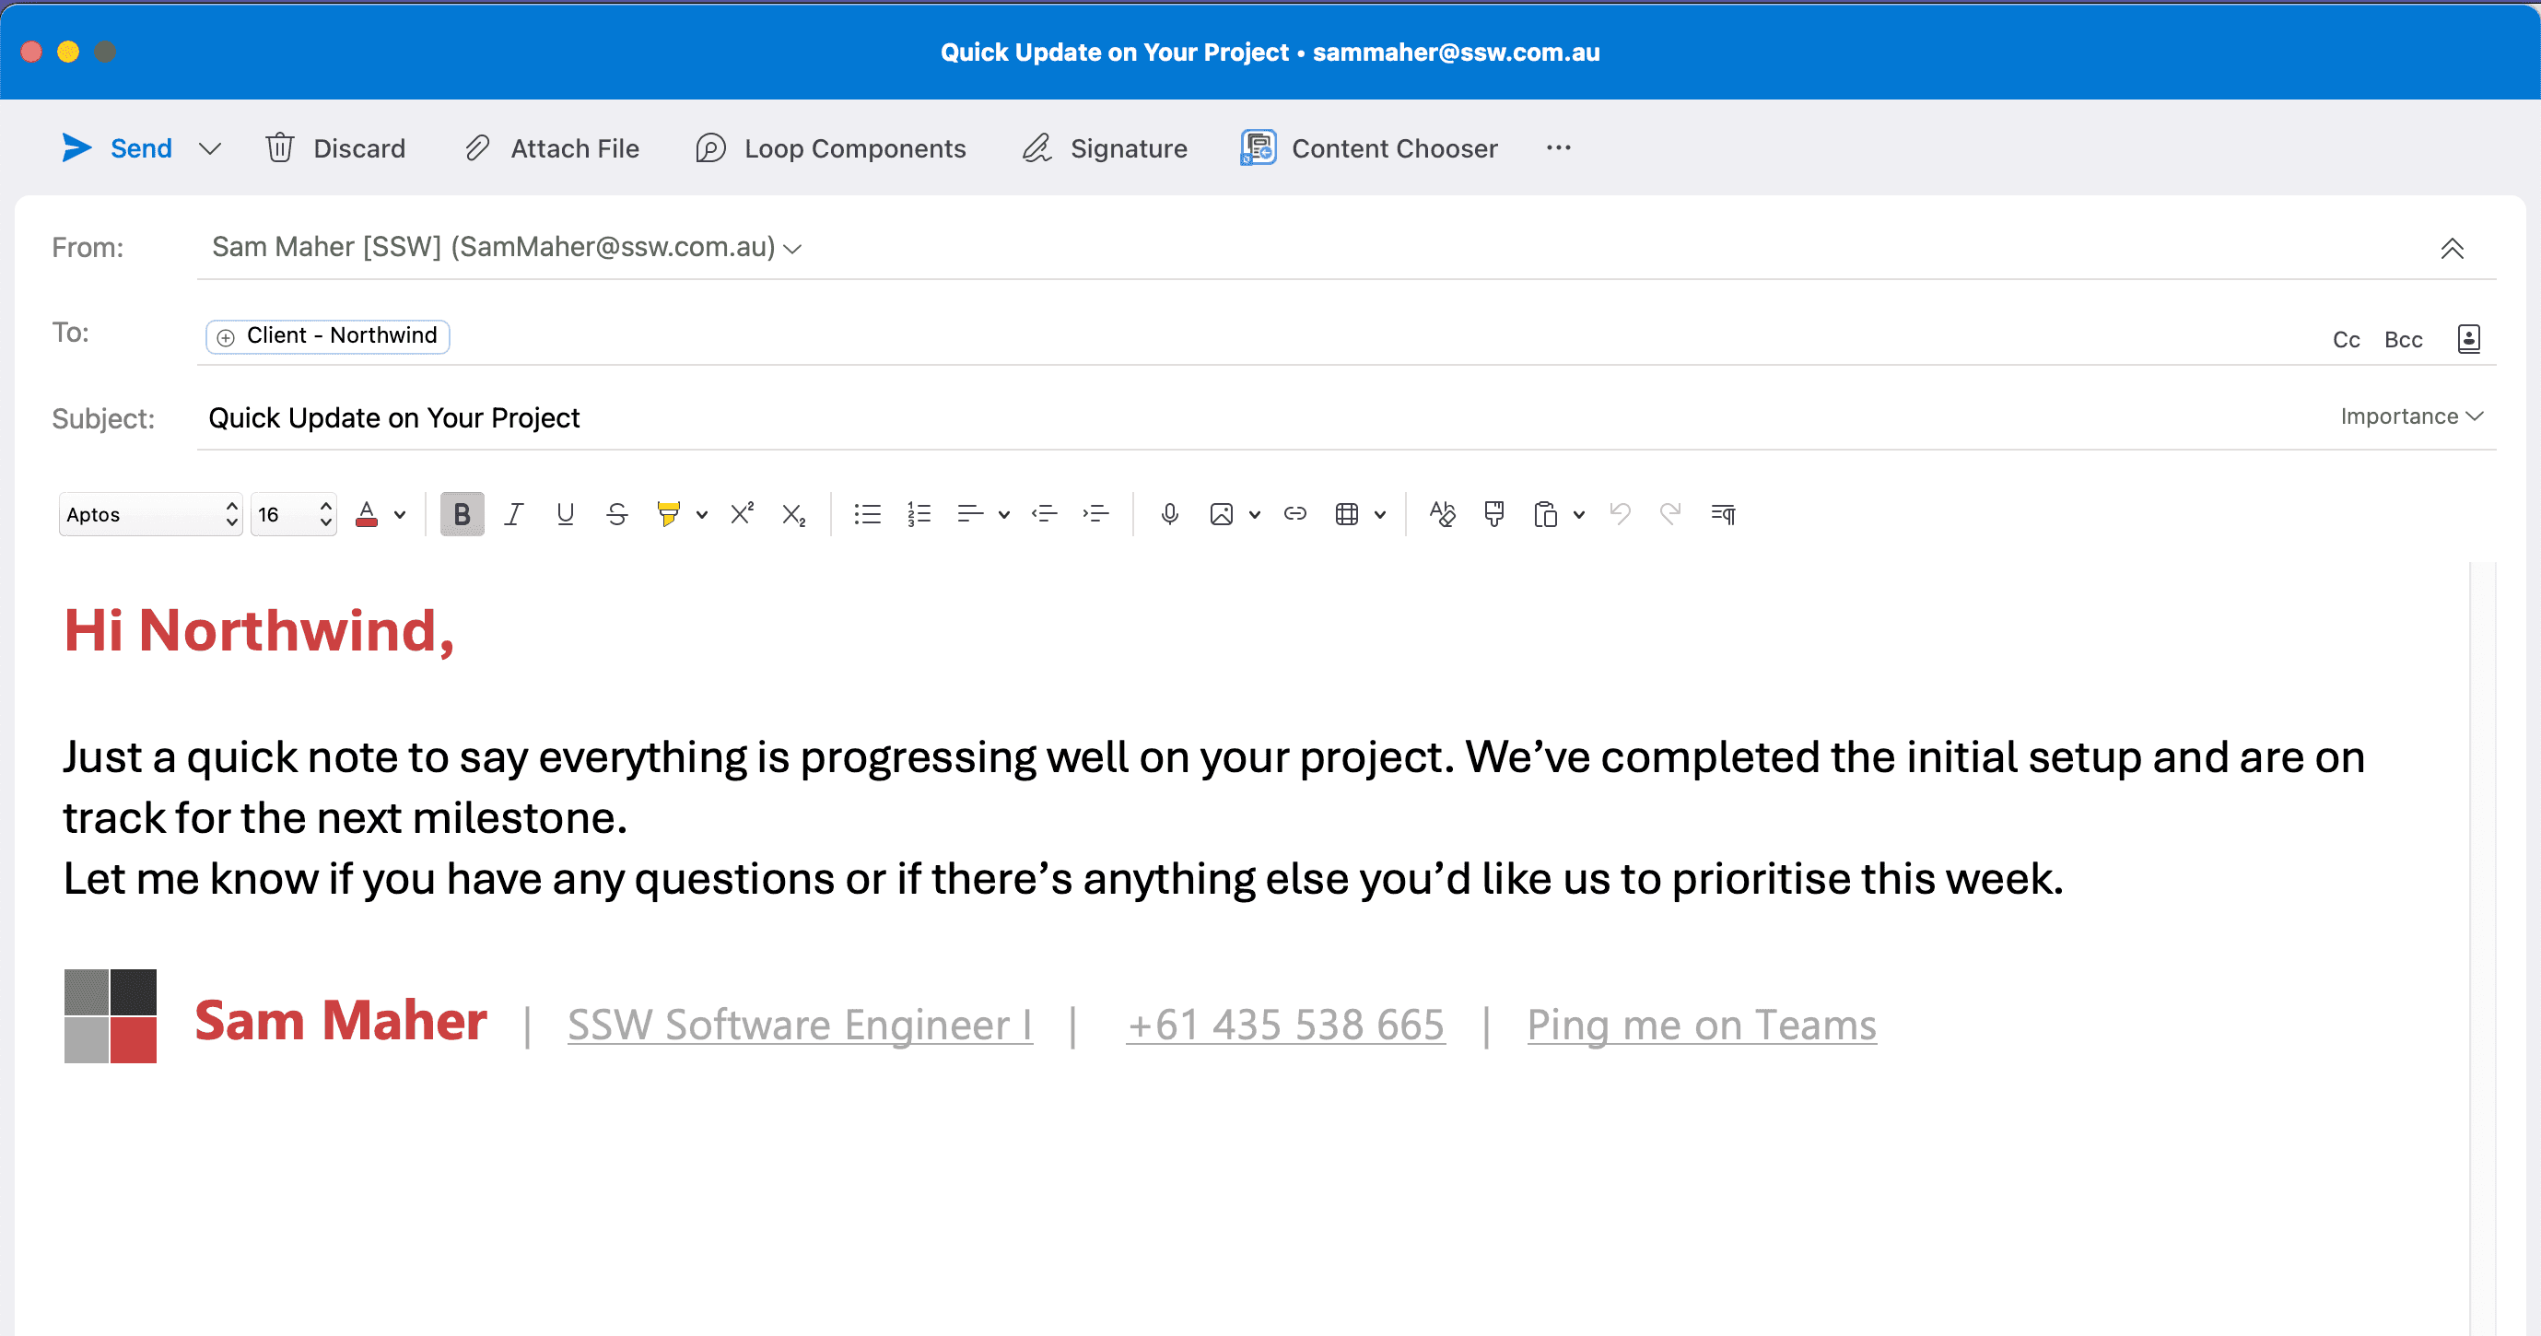Select the Format painter icon
This screenshot has width=2541, height=1336.
1493,514
